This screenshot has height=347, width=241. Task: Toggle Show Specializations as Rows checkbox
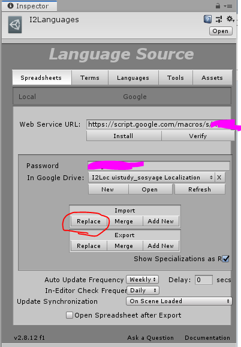(225, 259)
